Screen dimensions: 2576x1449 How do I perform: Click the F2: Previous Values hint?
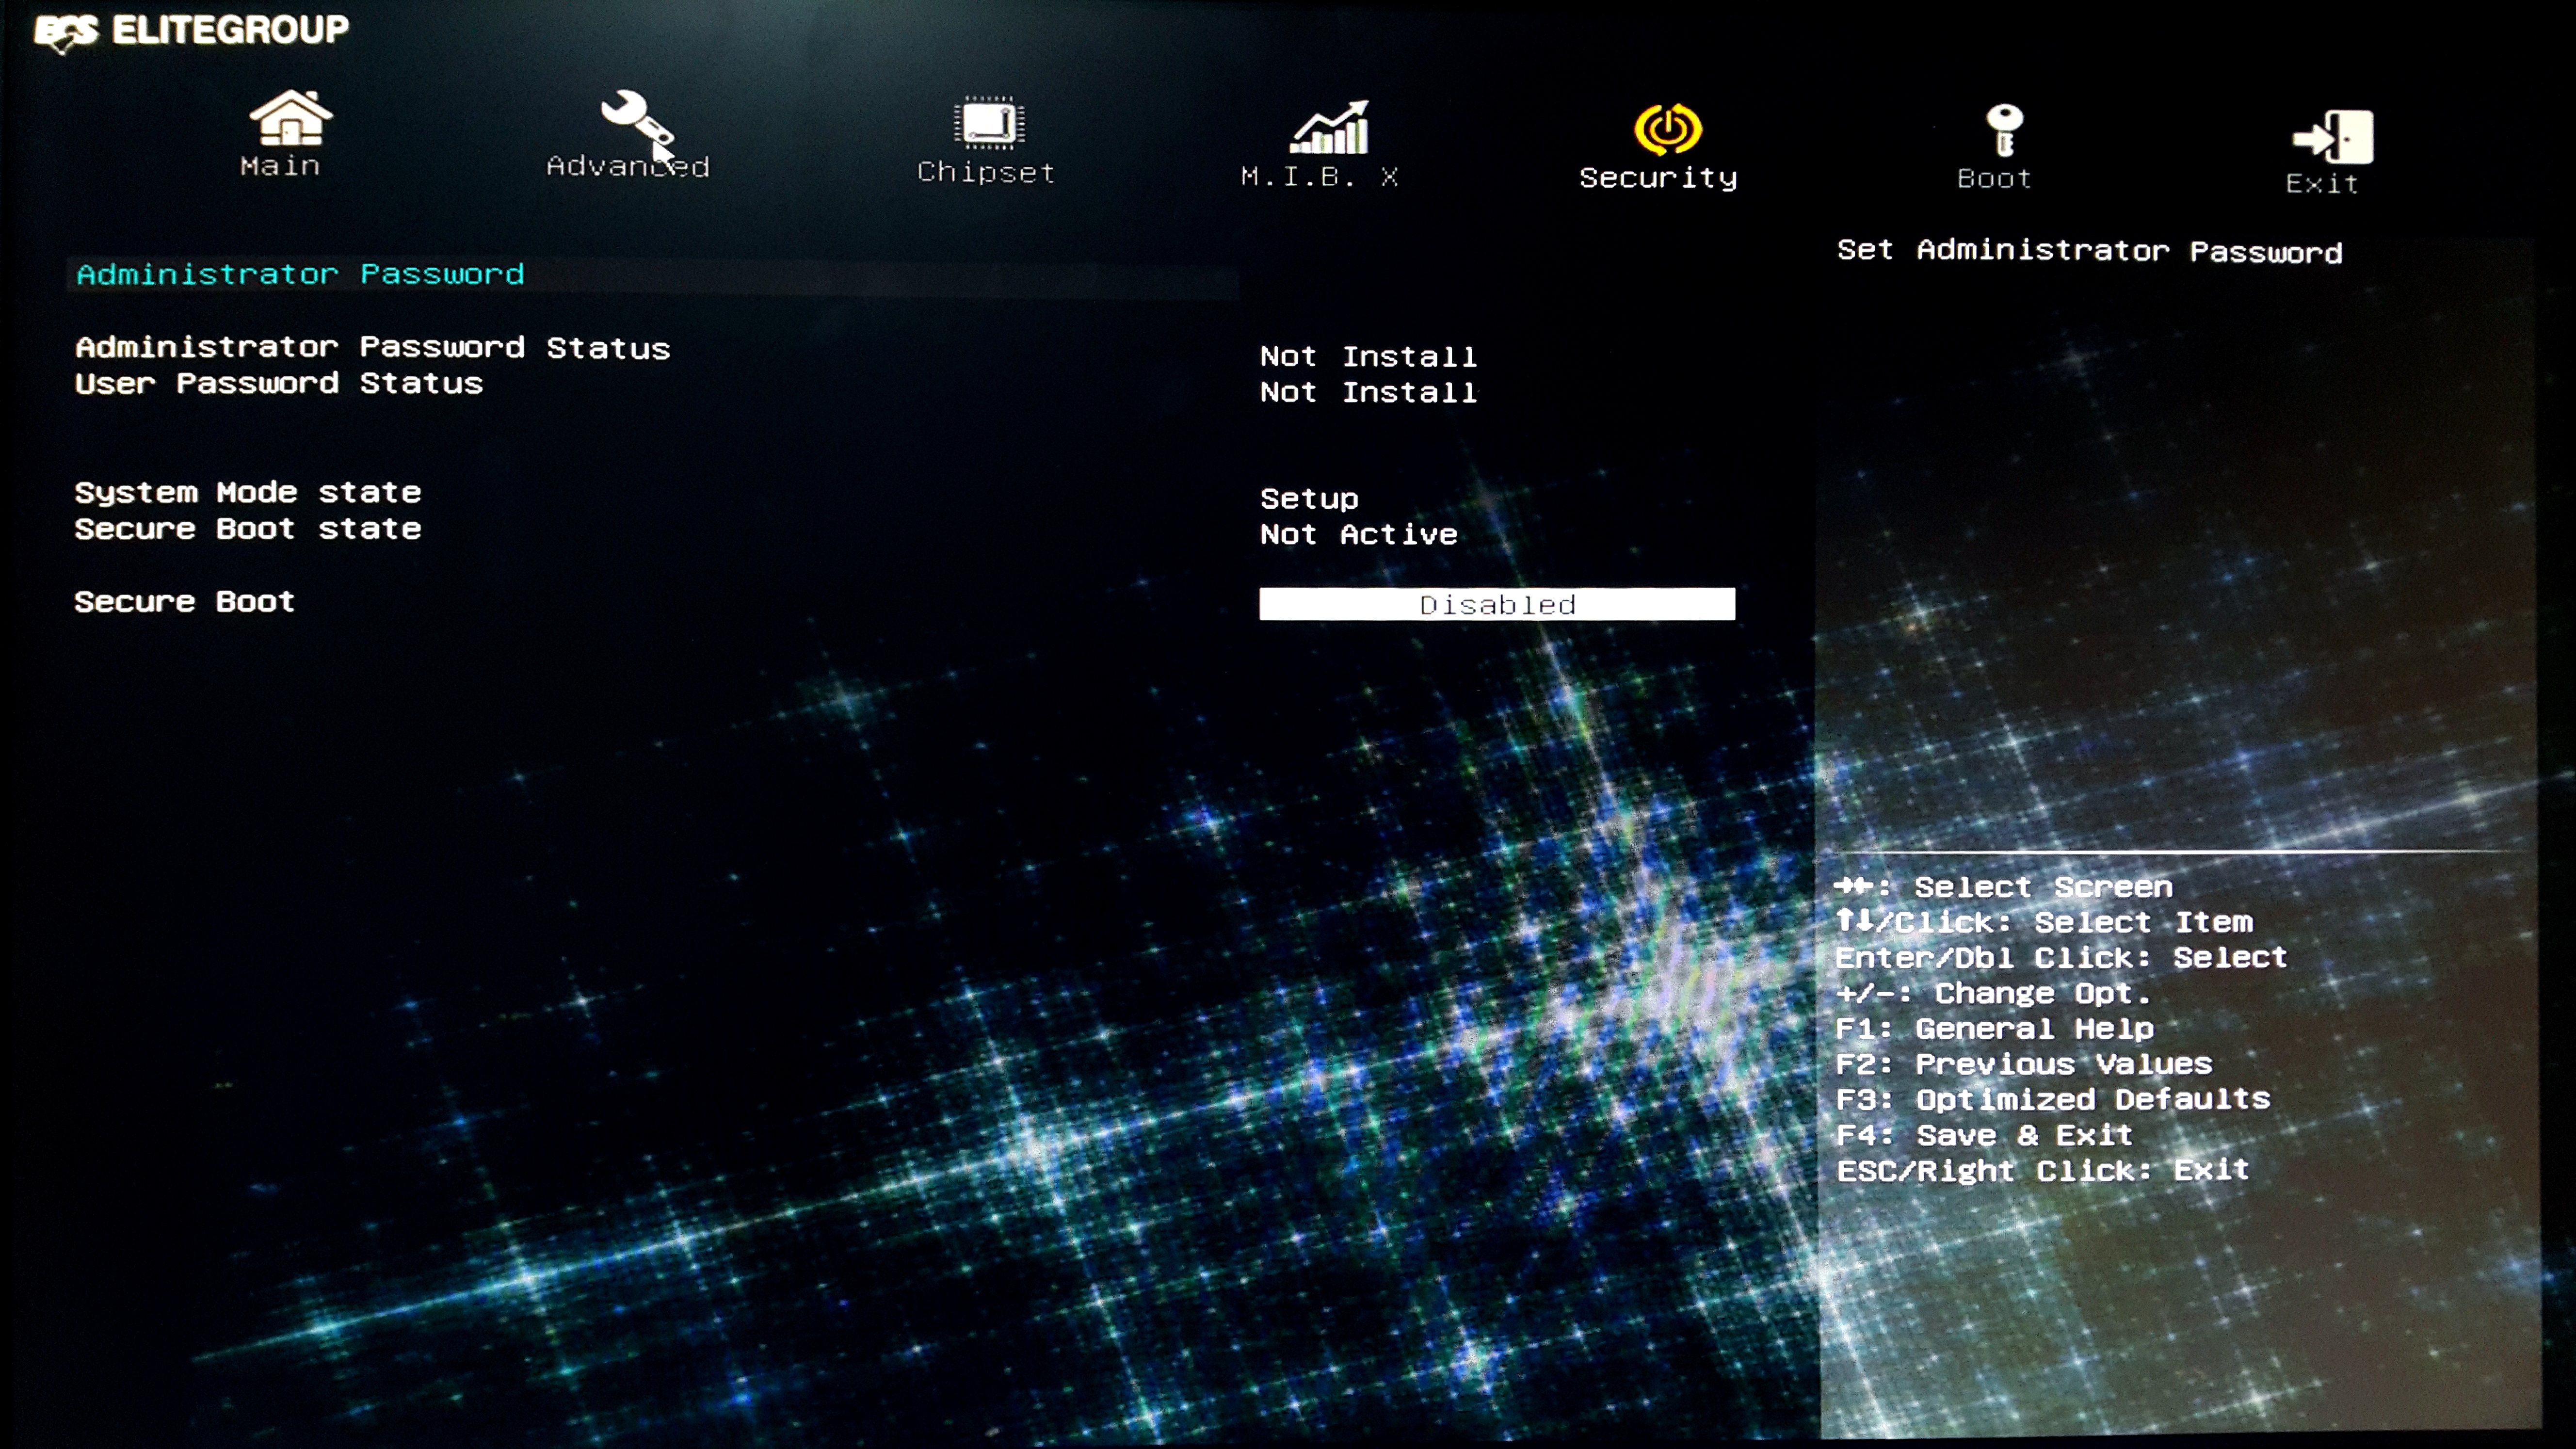pos(2024,1063)
